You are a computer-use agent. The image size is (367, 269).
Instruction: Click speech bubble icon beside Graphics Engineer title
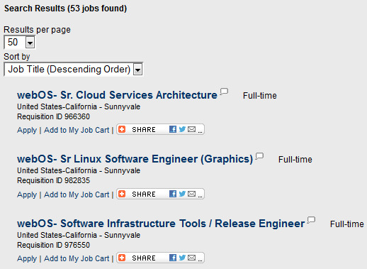tap(259, 156)
